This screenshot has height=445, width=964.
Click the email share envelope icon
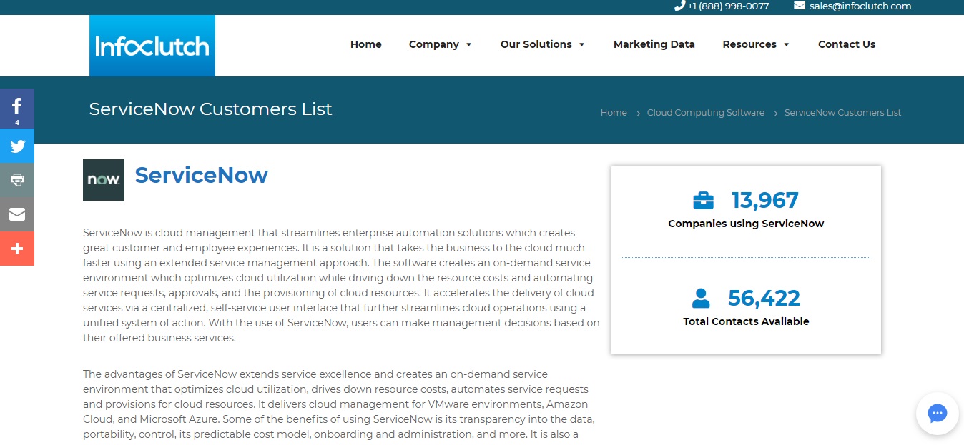(x=17, y=214)
